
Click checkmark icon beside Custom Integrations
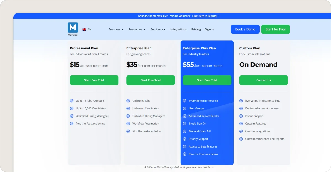coord(241,131)
